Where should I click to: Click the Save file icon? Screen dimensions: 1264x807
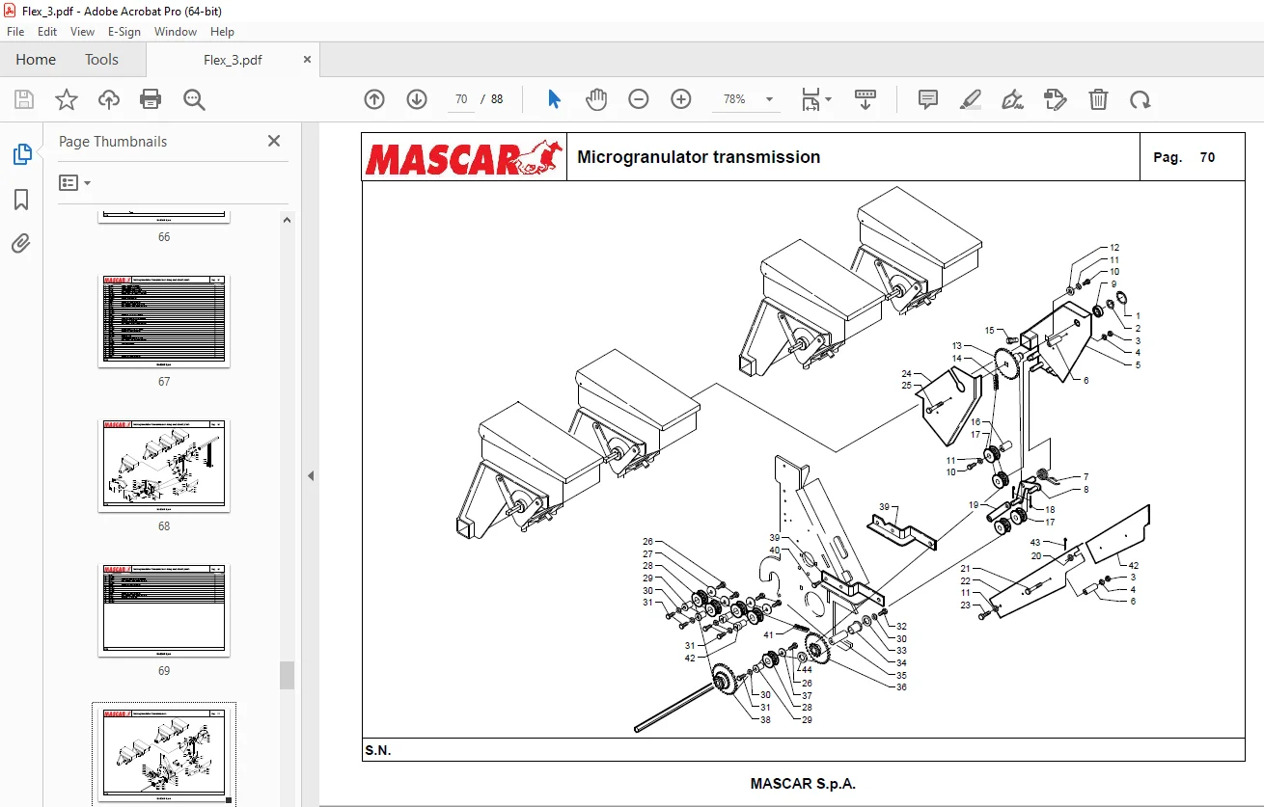pos(24,99)
